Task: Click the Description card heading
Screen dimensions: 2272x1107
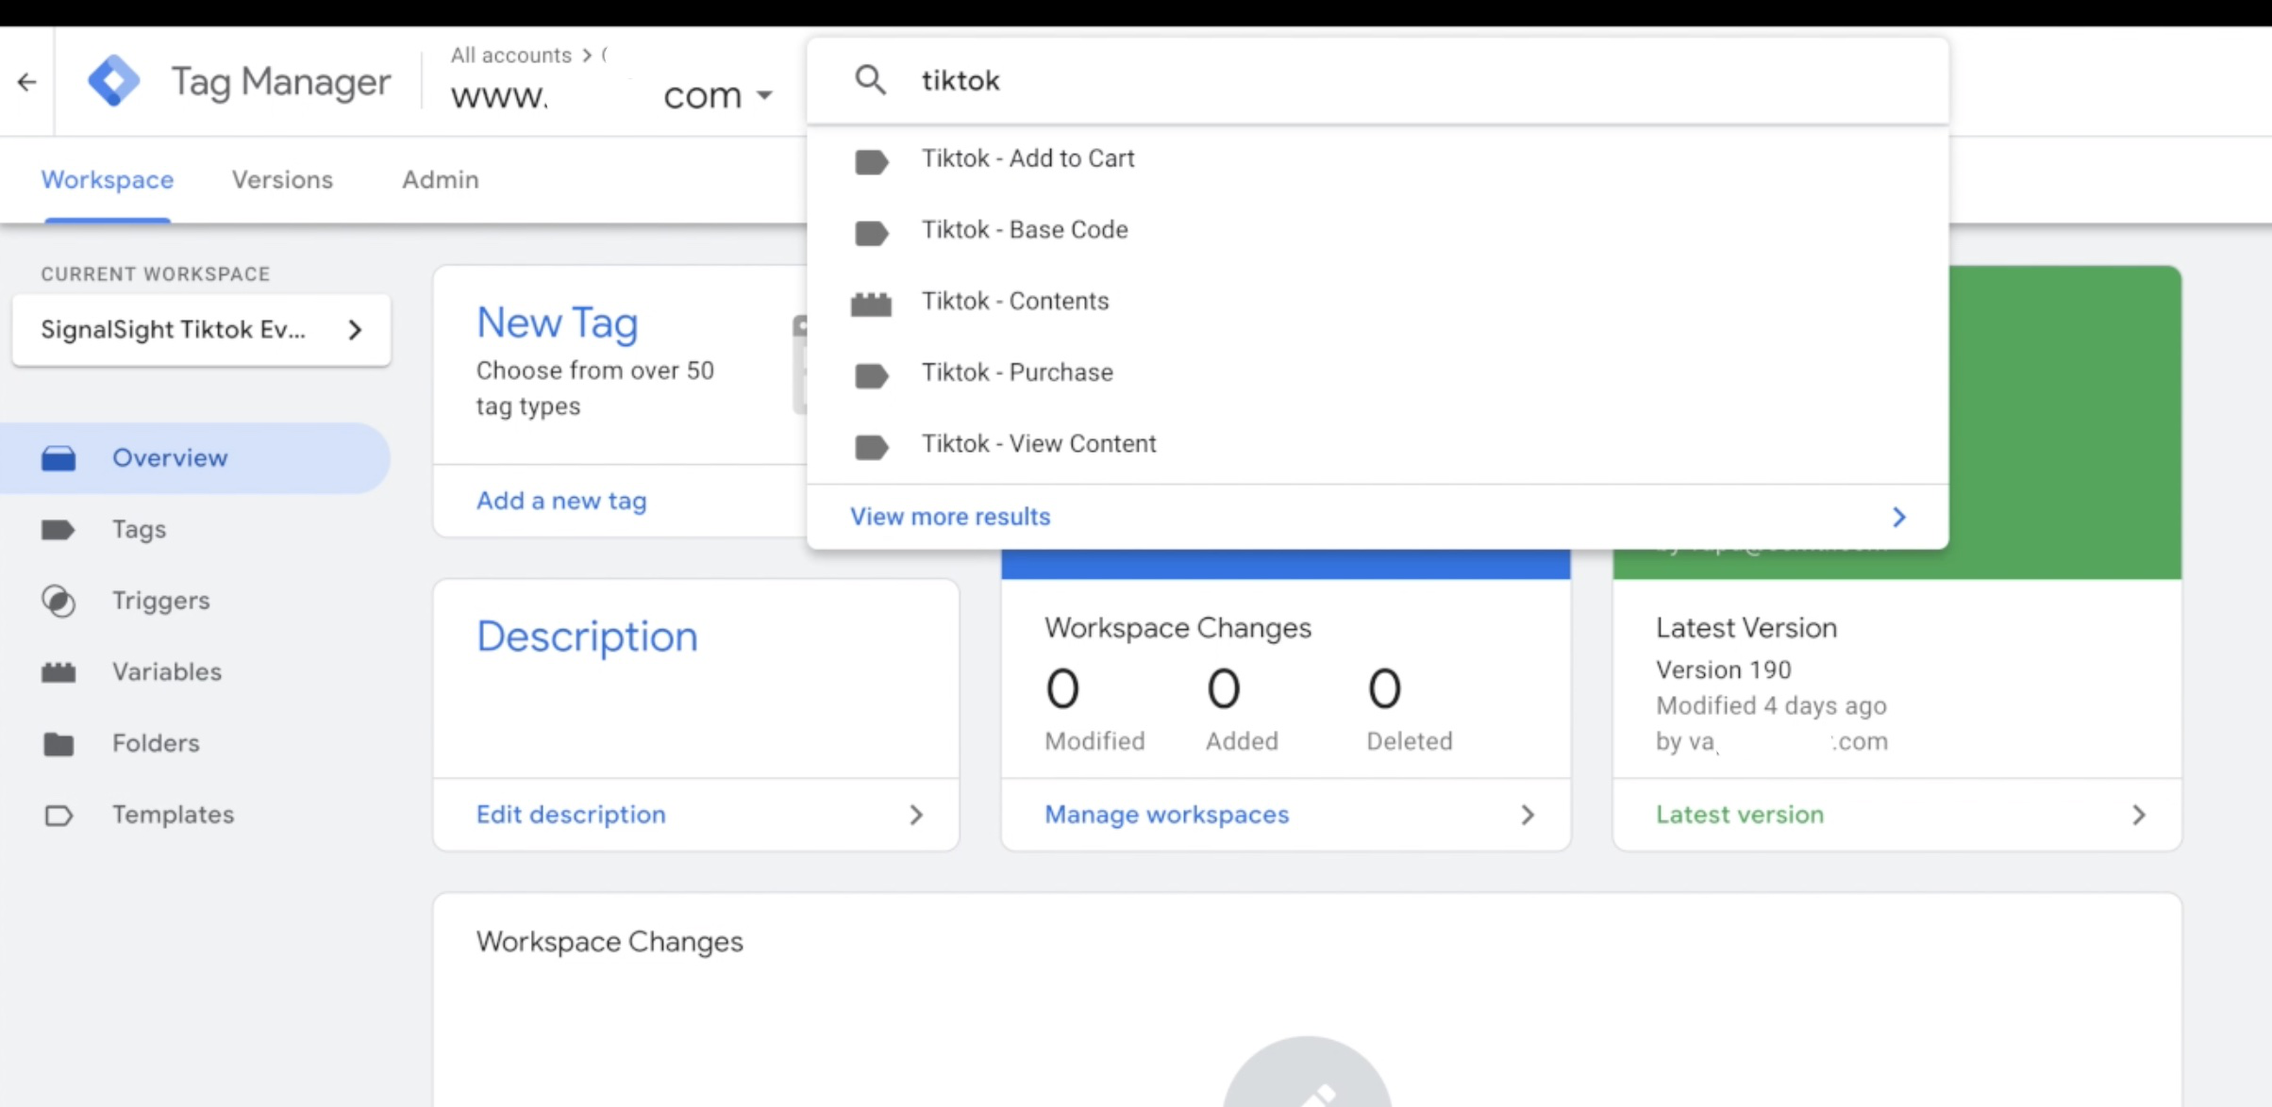Action: pos(587,636)
